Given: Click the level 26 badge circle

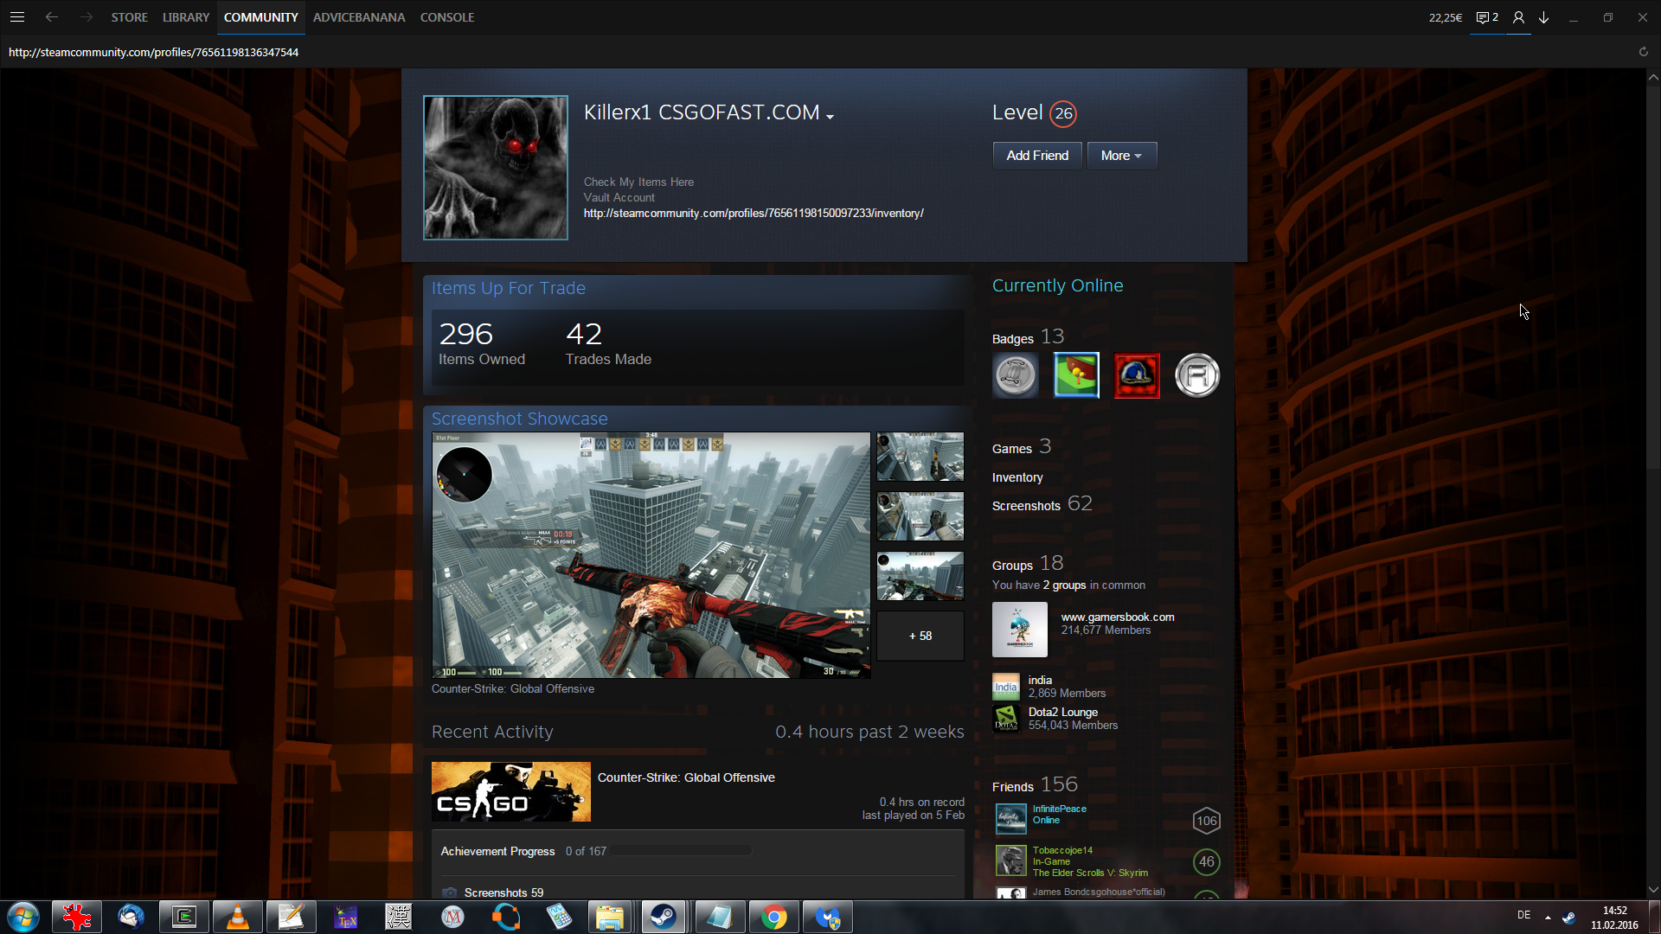Looking at the screenshot, I should [x=1063, y=113].
